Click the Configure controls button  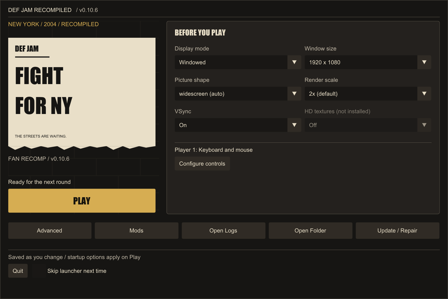pos(202,164)
